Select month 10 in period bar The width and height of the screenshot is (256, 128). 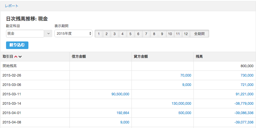[170, 34]
